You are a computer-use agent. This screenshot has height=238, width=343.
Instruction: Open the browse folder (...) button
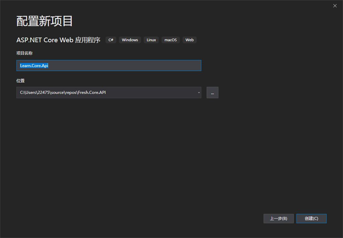(x=212, y=93)
